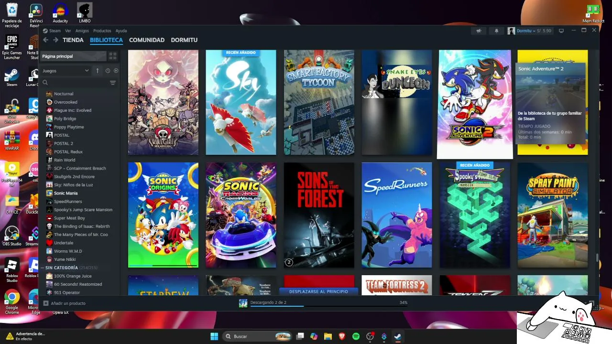Screen dimensions: 612x344
Task: Go back with the Steam back arrow
Action: tap(46, 40)
